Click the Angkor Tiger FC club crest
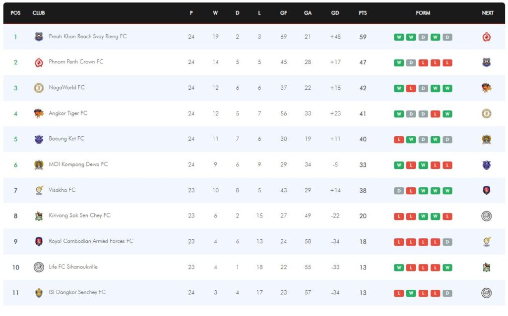 tap(39, 113)
